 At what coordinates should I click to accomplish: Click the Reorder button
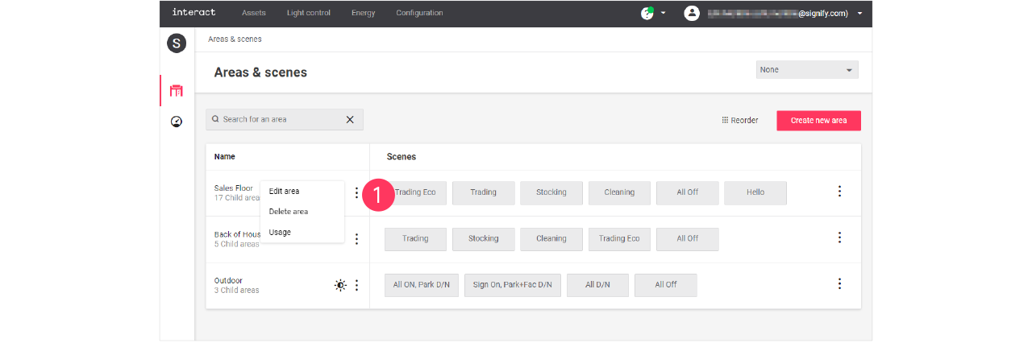[739, 121]
